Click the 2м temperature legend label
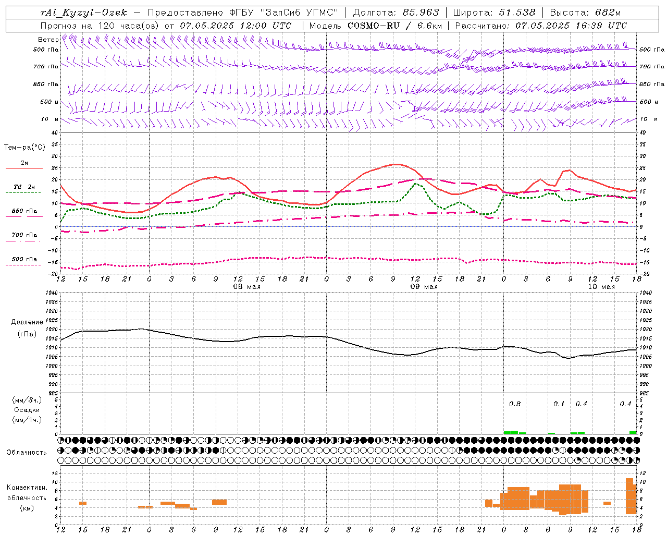 (24, 163)
